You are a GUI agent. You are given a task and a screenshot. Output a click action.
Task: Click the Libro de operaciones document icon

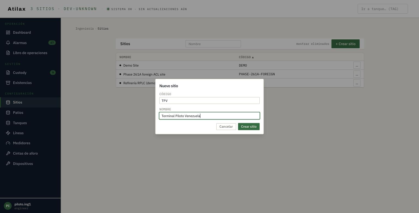8,53
